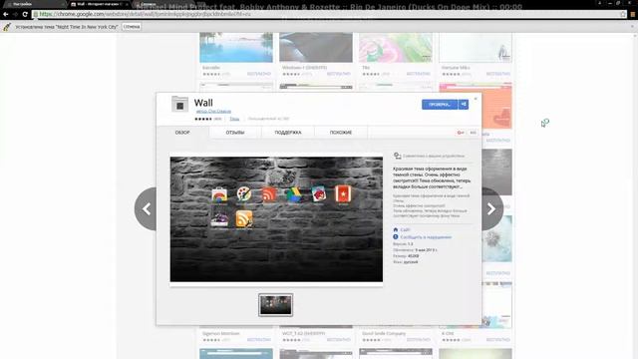Select the small preview thumbnail below screenshot
This screenshot has width=638, height=359.
(275, 305)
